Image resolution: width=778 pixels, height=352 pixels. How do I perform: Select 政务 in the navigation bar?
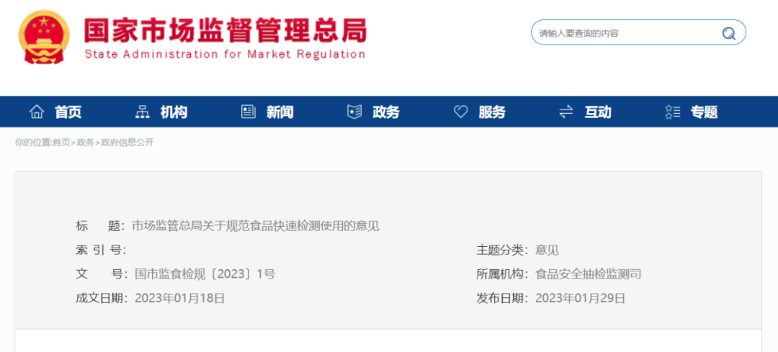[x=386, y=112]
